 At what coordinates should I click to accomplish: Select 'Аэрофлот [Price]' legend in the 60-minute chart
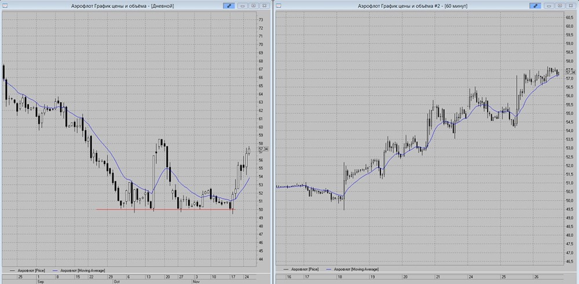(305, 269)
